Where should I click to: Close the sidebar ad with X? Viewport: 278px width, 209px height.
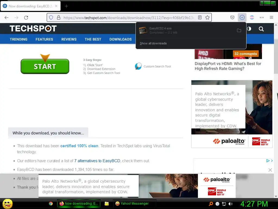pyautogui.click(x=270, y=170)
